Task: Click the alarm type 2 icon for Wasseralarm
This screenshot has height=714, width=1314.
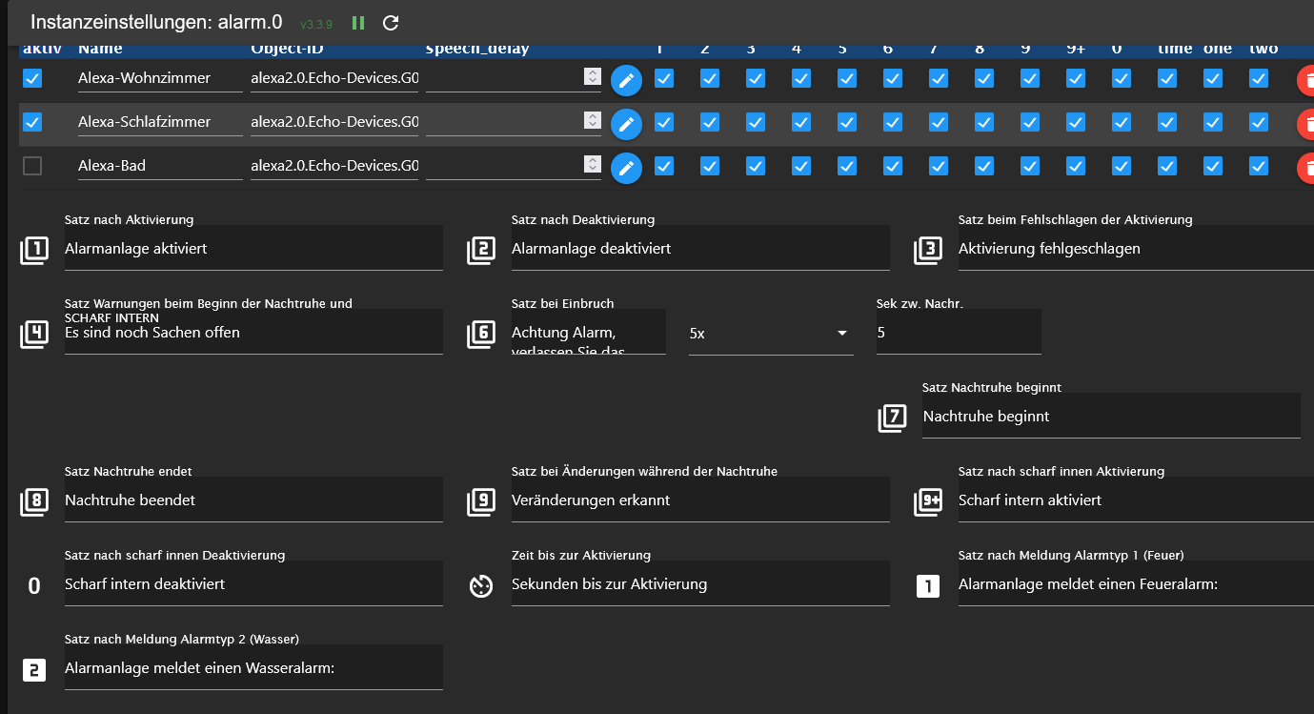Action: coord(34,670)
